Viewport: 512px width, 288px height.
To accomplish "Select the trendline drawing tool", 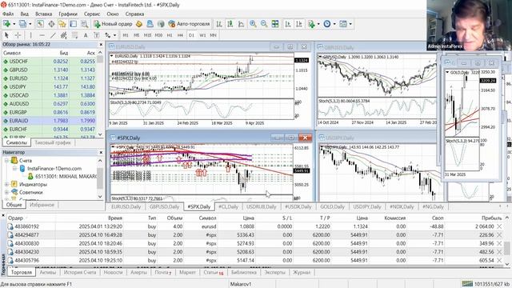I will point(53,35).
